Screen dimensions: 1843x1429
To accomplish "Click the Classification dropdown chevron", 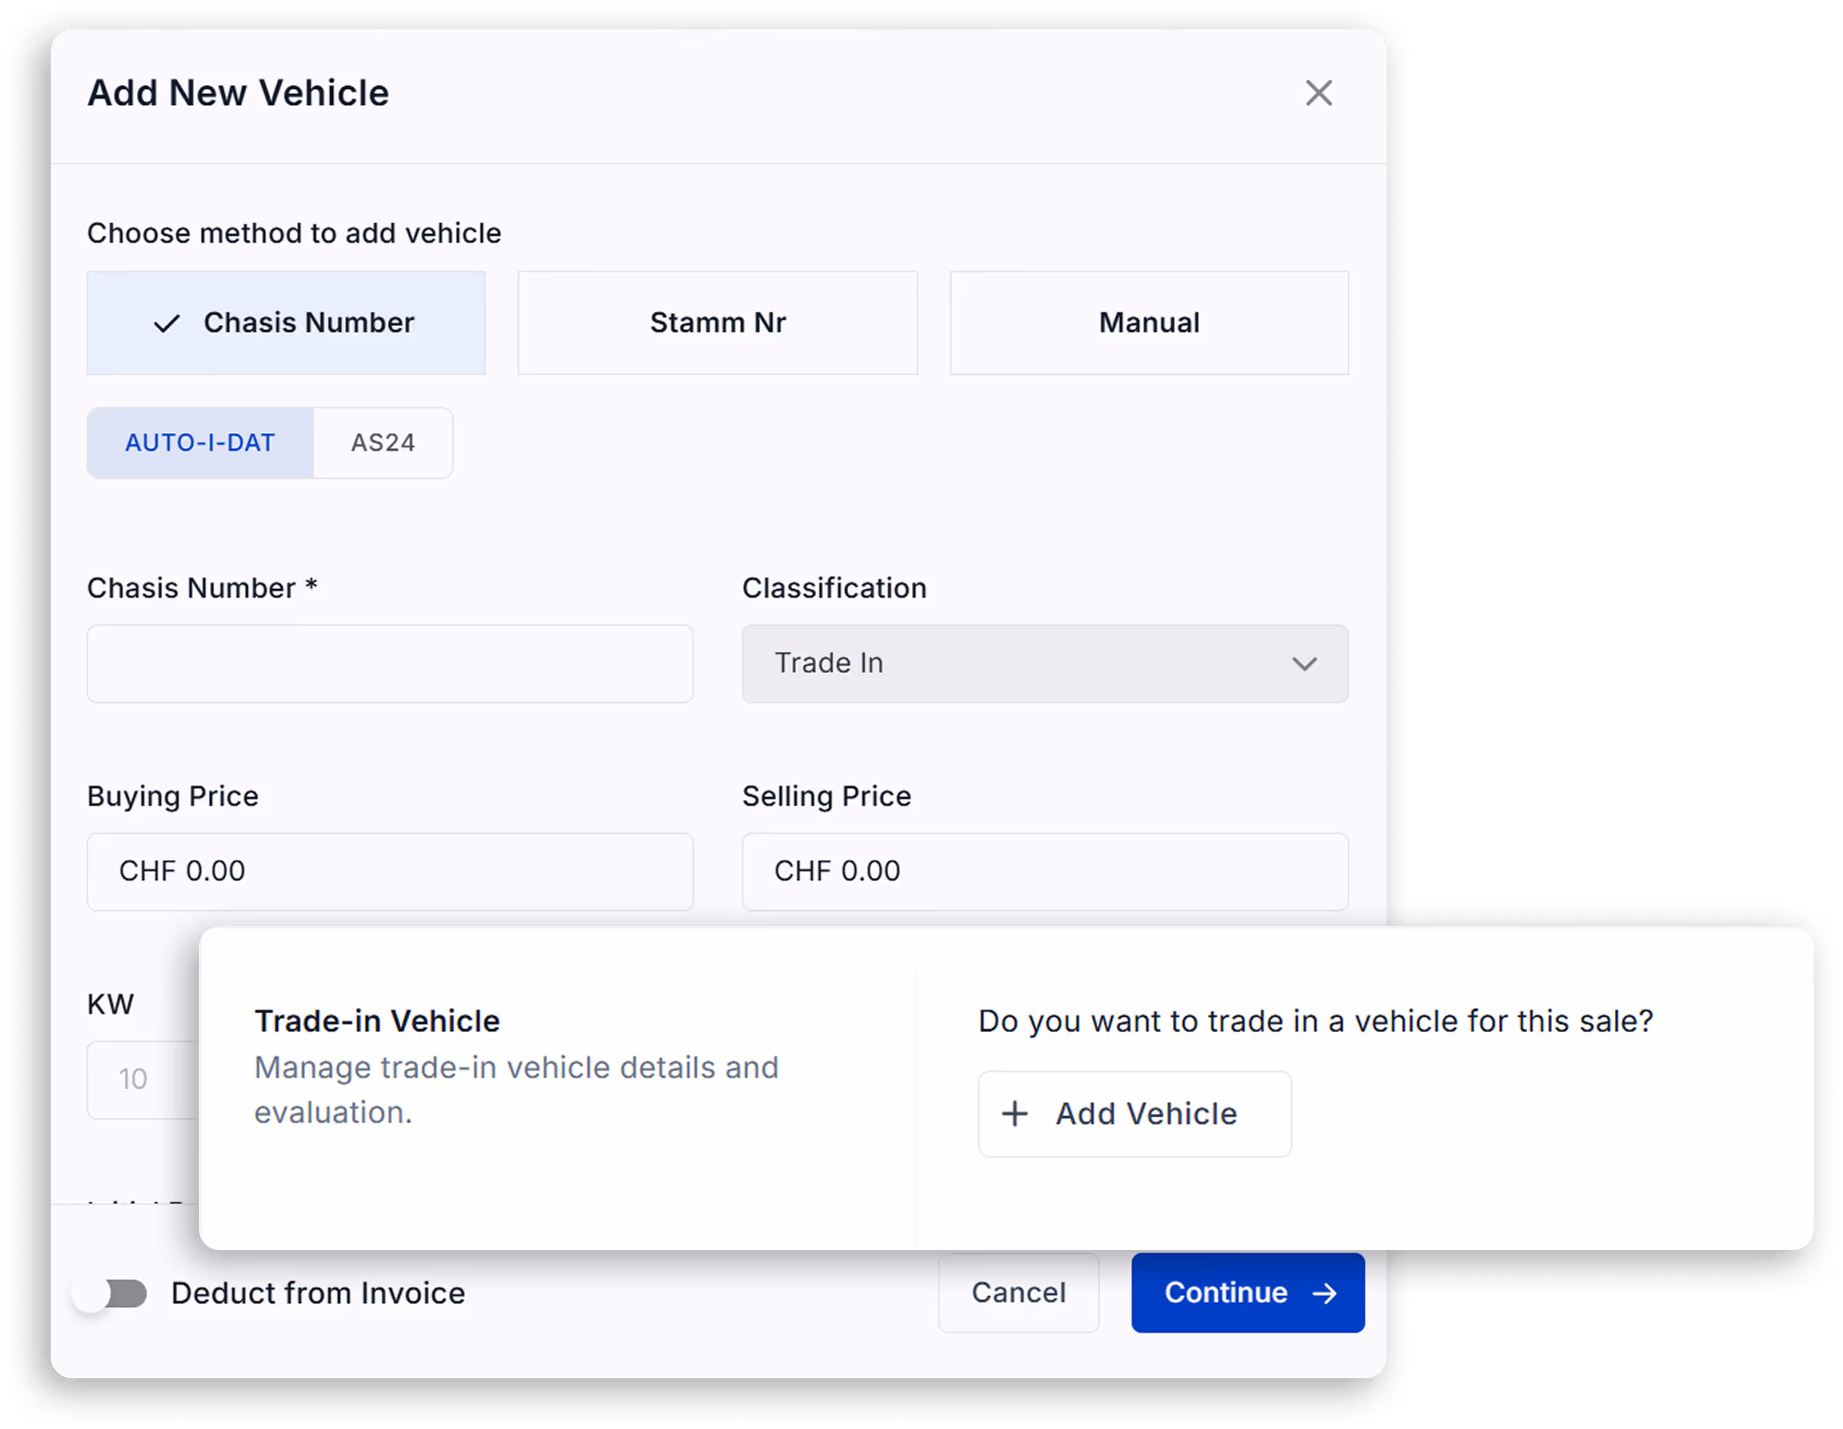I will tap(1305, 664).
